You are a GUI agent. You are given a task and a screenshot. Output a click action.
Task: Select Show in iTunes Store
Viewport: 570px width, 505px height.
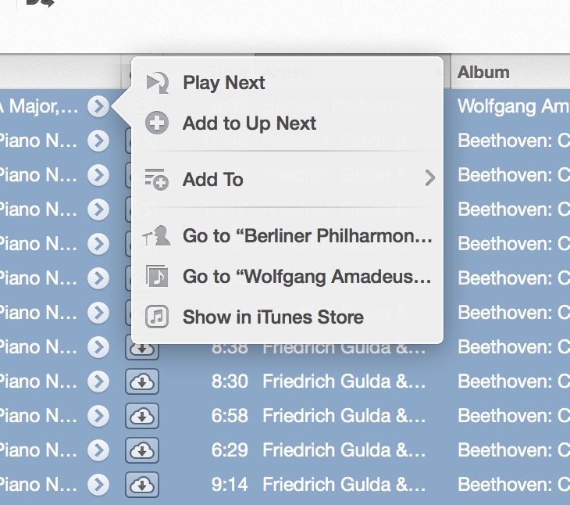tap(273, 317)
